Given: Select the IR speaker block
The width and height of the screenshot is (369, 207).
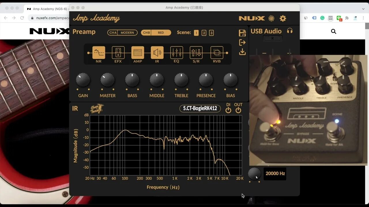Looking at the screenshot, I should pos(157,53).
